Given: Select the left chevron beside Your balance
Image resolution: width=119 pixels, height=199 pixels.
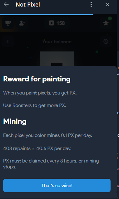Looking at the screenshot, I should [8, 41].
